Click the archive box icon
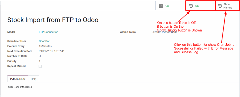 [161, 6]
